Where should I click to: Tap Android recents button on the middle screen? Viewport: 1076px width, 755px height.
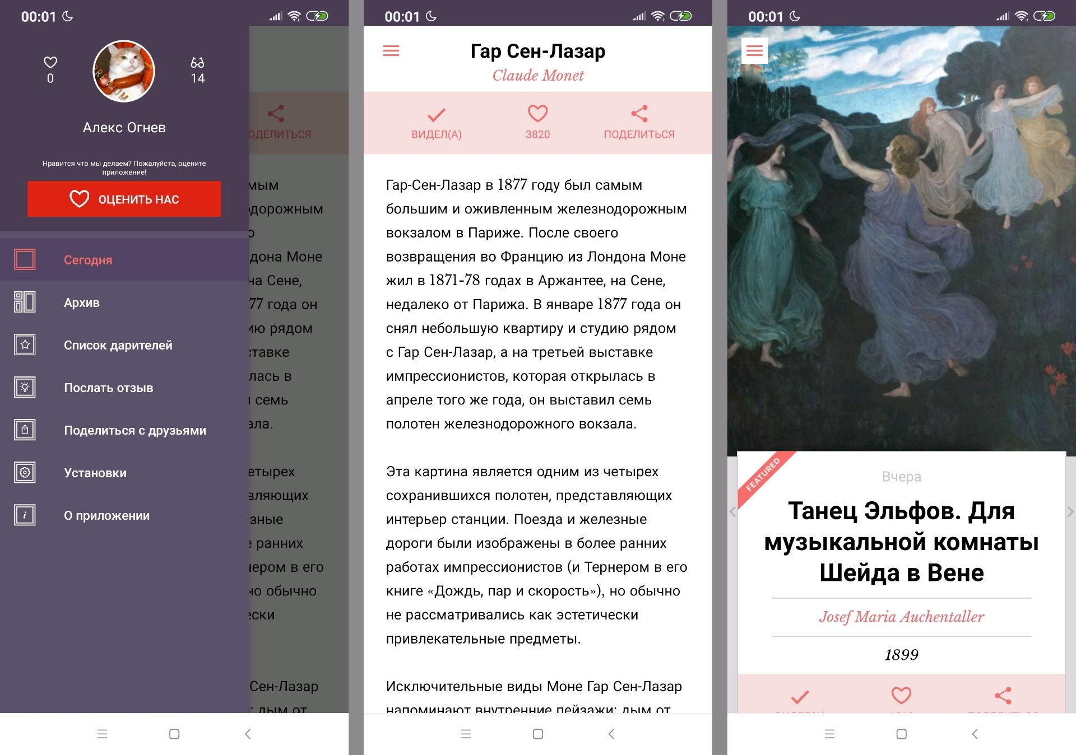point(466,734)
